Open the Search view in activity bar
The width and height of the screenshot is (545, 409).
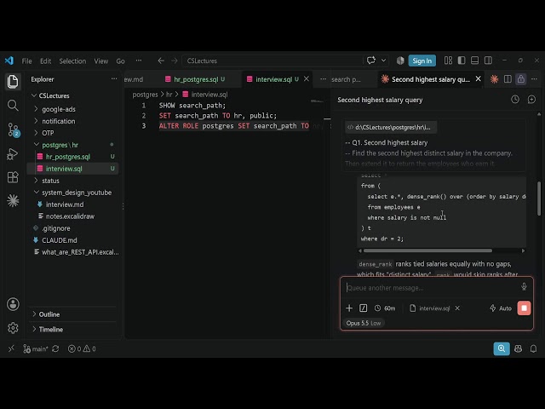[13, 105]
